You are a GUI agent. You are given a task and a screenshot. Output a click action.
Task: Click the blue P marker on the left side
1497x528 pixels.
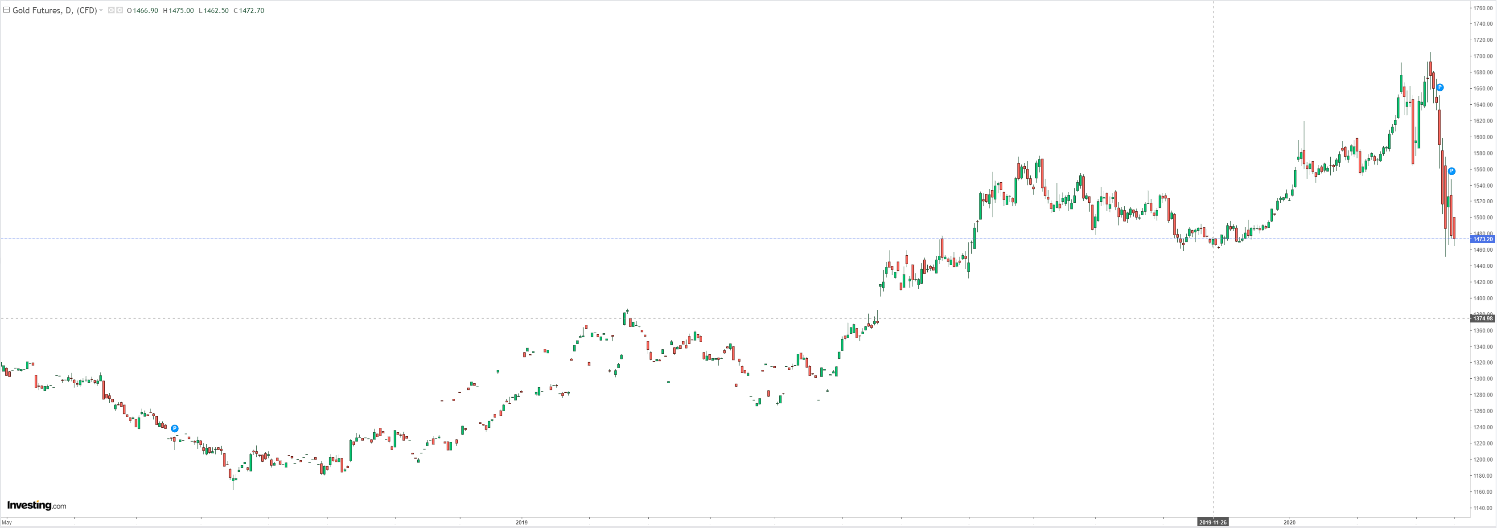pos(175,429)
